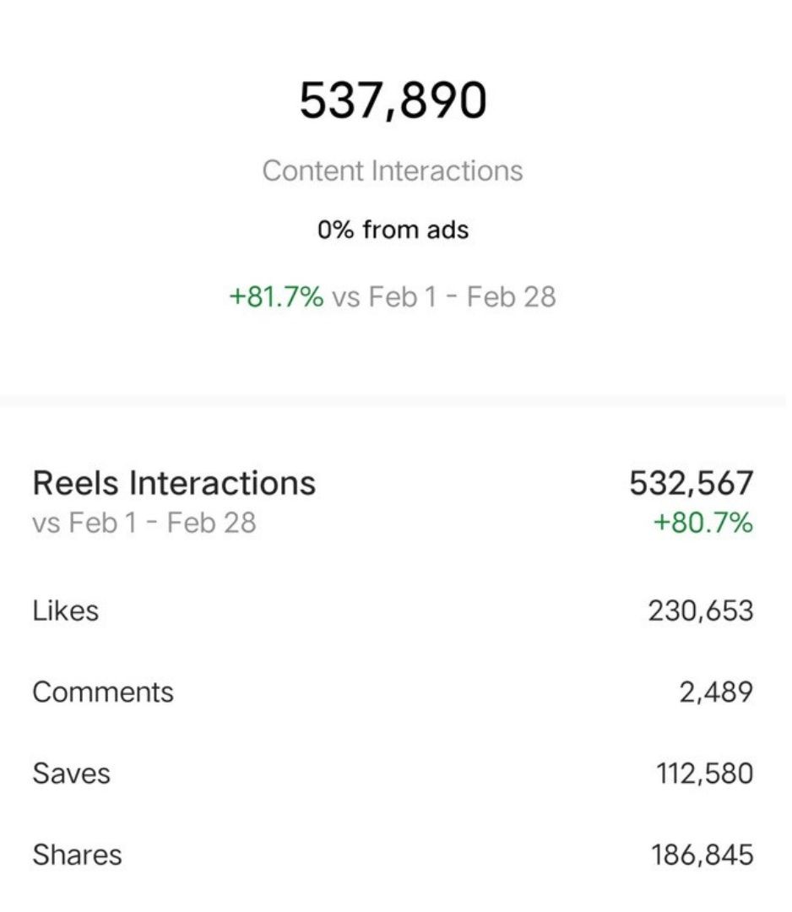Select the Content Interactions label
792x912 pixels.
click(393, 171)
